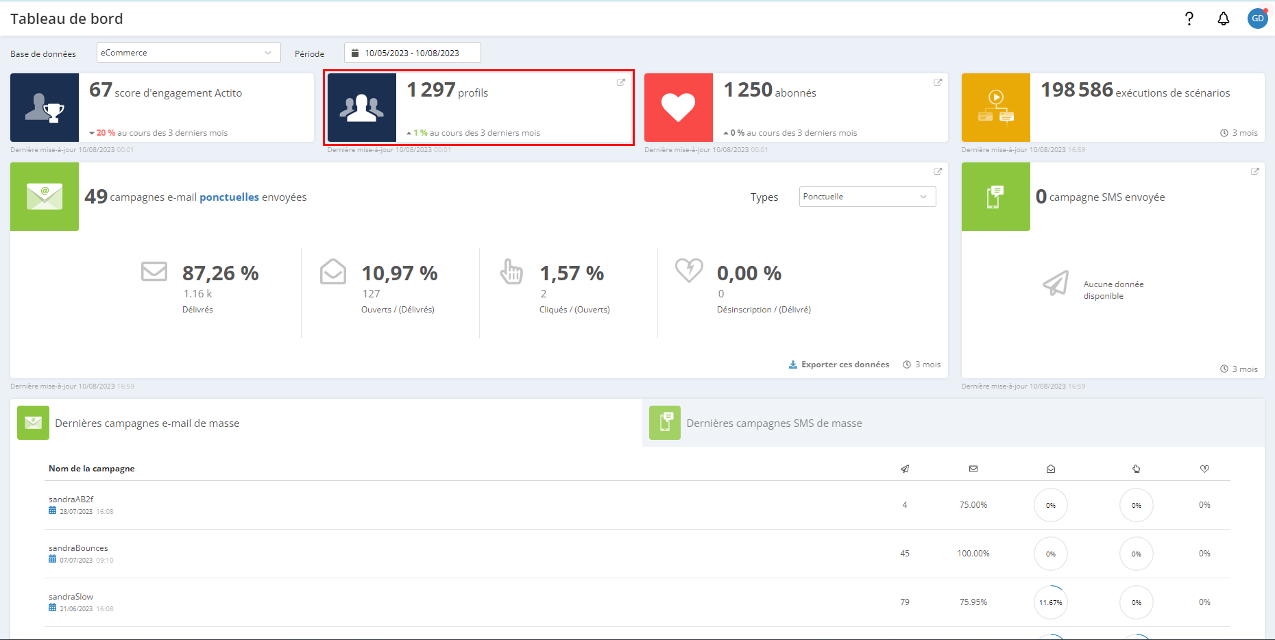The height and width of the screenshot is (640, 1275).
Task: Click sandraSlow sent count 79
Action: [905, 602]
